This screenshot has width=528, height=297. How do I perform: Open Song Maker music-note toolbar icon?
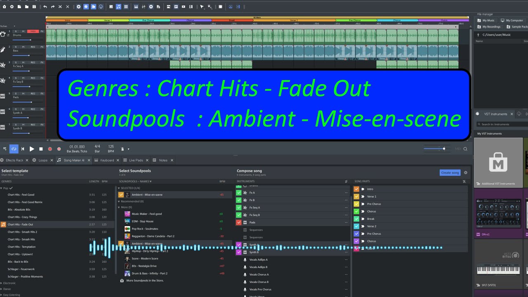coord(118,7)
